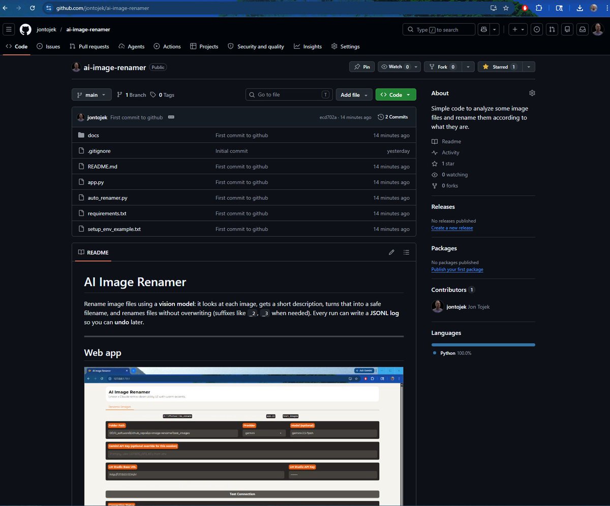Open the Activity link in About sidebar
The width and height of the screenshot is (610, 506).
445,152
